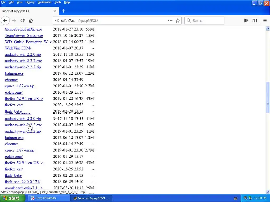Open the View menu
Screen dimensions: 270x202
click(20, 2)
